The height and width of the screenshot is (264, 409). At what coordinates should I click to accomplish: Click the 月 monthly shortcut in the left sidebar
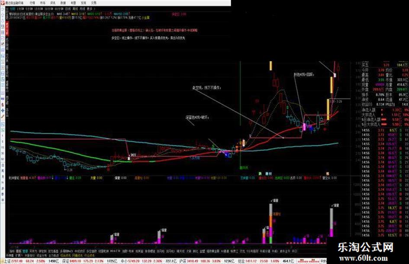coord(3,177)
